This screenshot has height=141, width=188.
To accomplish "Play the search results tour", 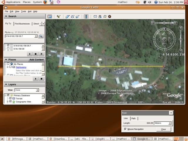I will (30, 54).
